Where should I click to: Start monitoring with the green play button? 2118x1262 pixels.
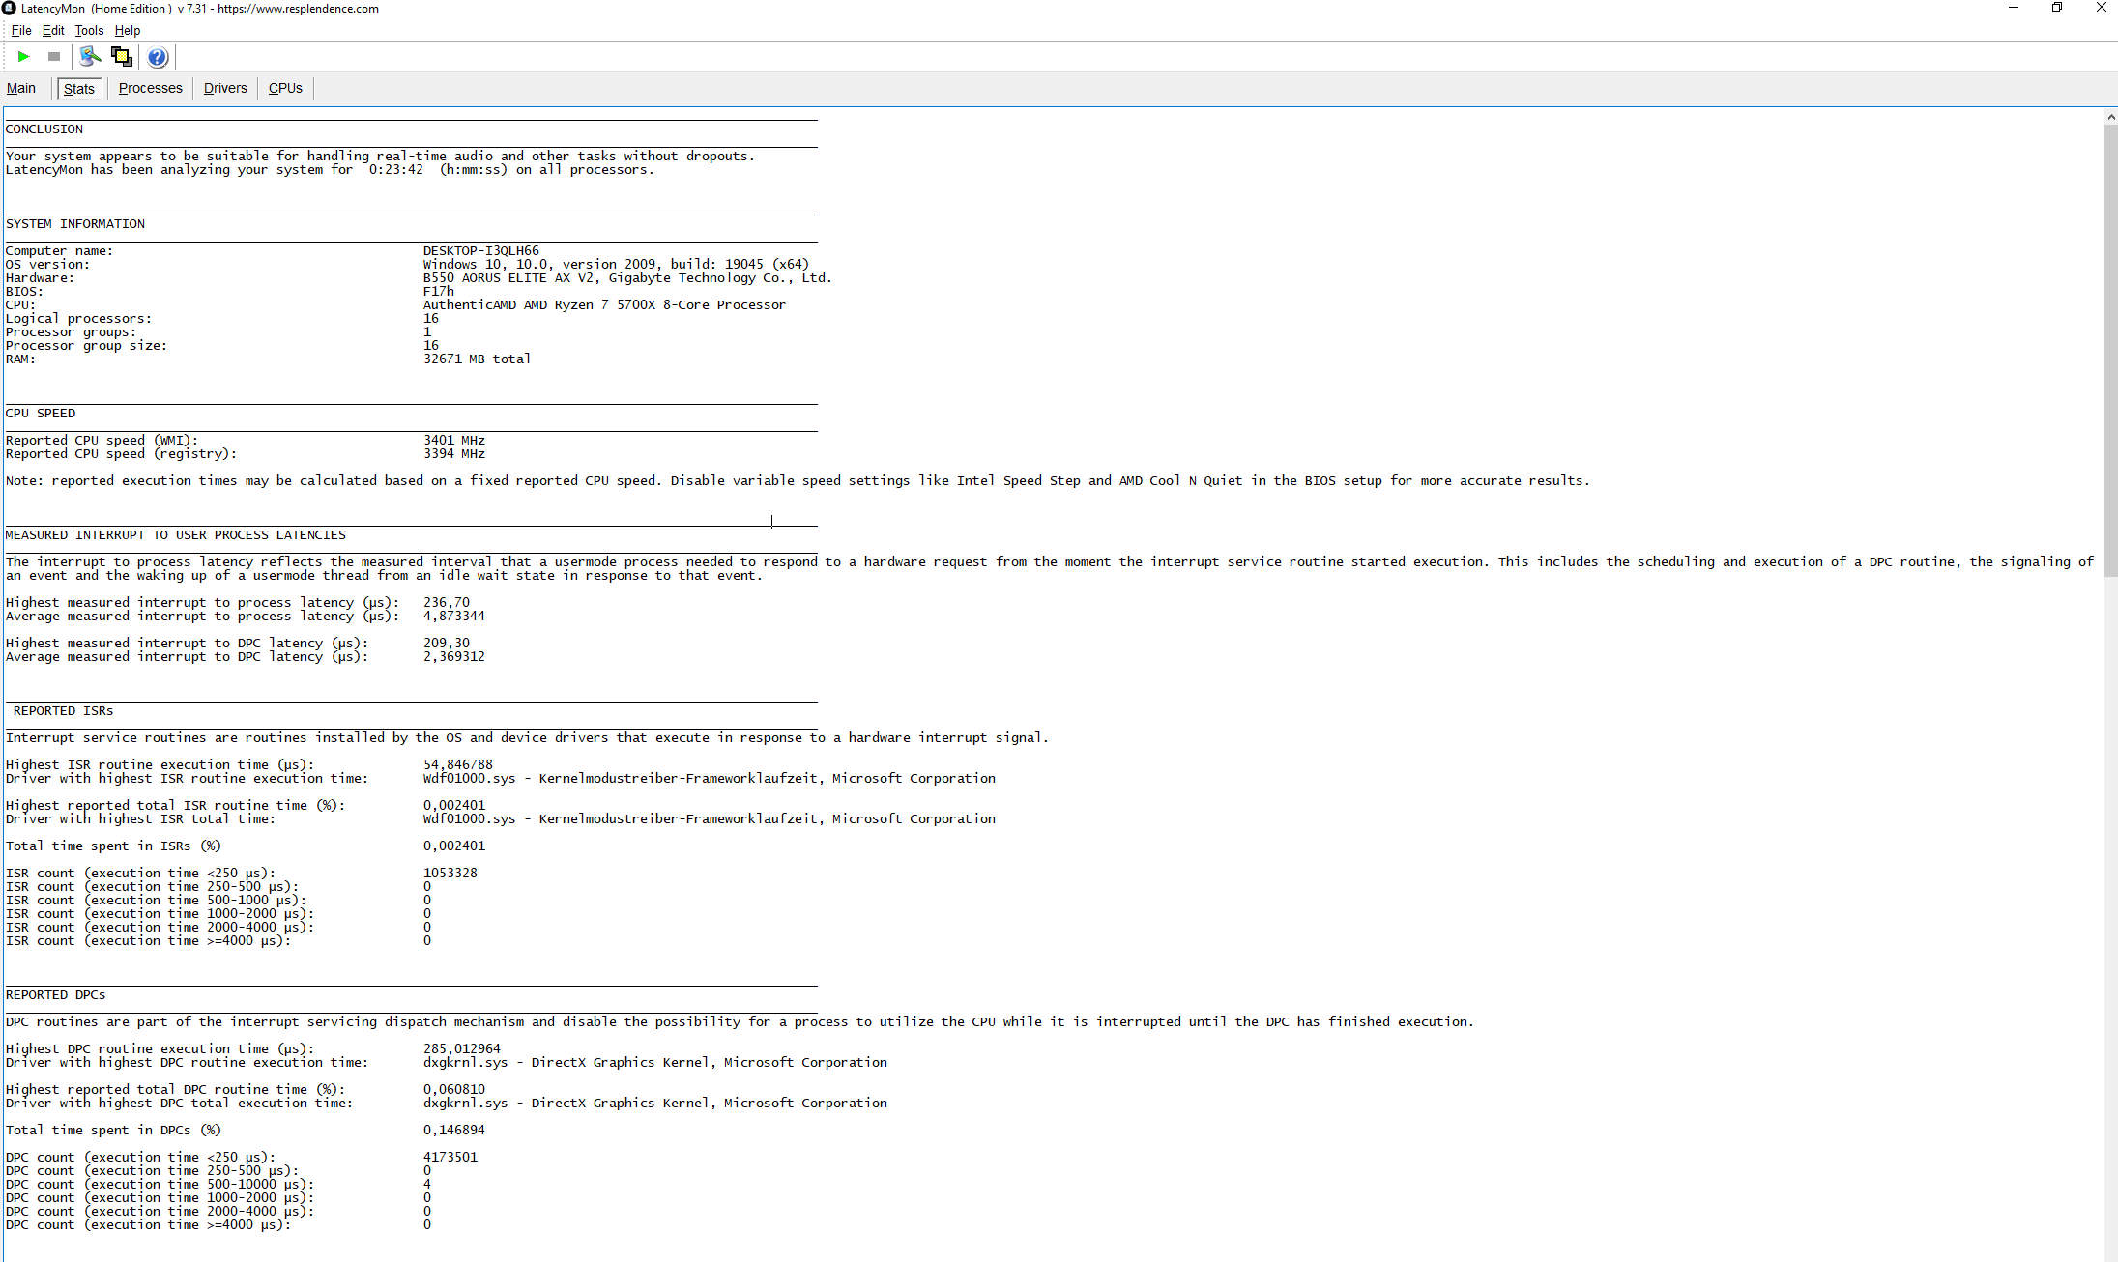24,57
